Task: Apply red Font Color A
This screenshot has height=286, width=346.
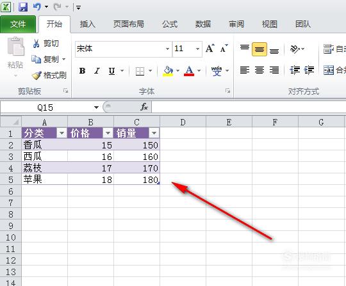Action: click(189, 71)
